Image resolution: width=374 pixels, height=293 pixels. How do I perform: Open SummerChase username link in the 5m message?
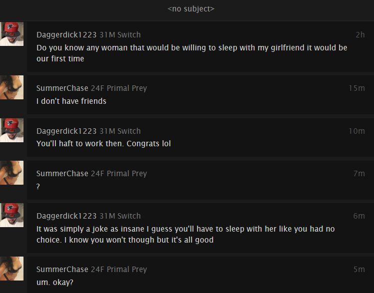pos(62,270)
